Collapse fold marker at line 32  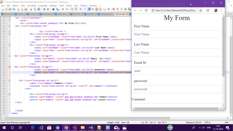(10, 80)
